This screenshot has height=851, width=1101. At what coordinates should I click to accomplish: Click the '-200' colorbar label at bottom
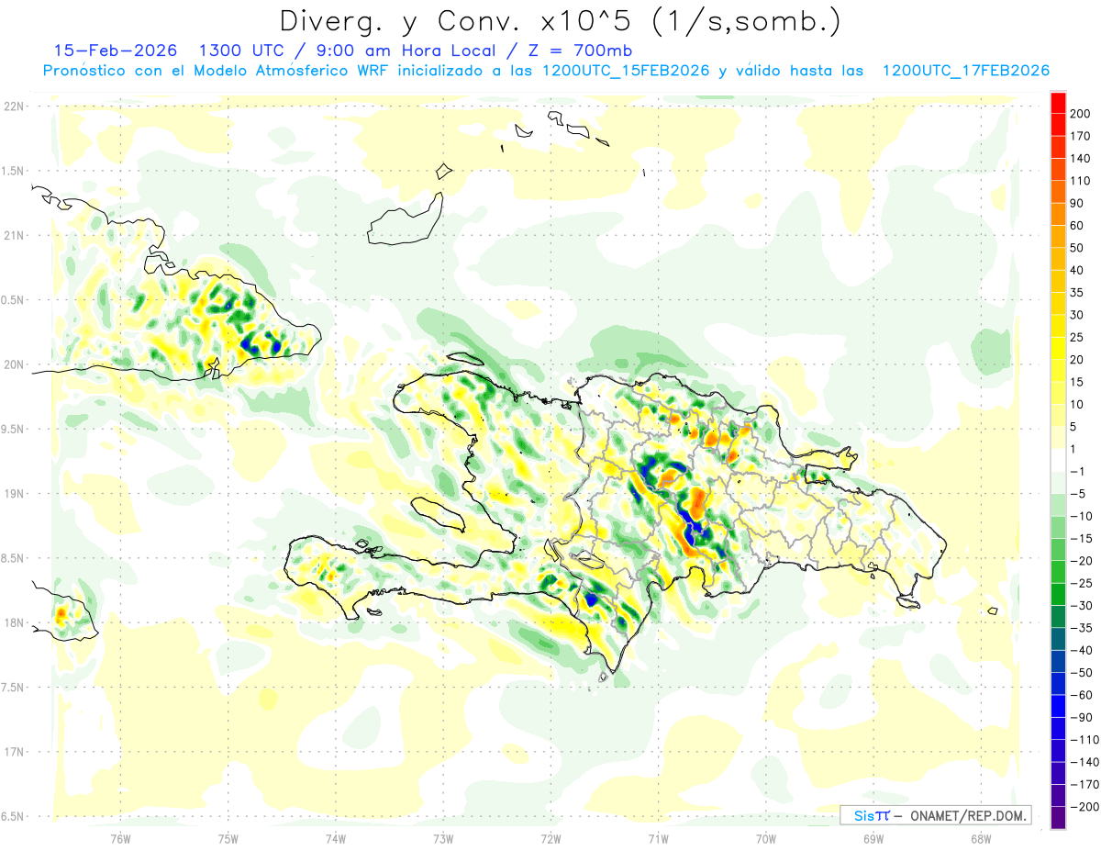[x=1086, y=807]
